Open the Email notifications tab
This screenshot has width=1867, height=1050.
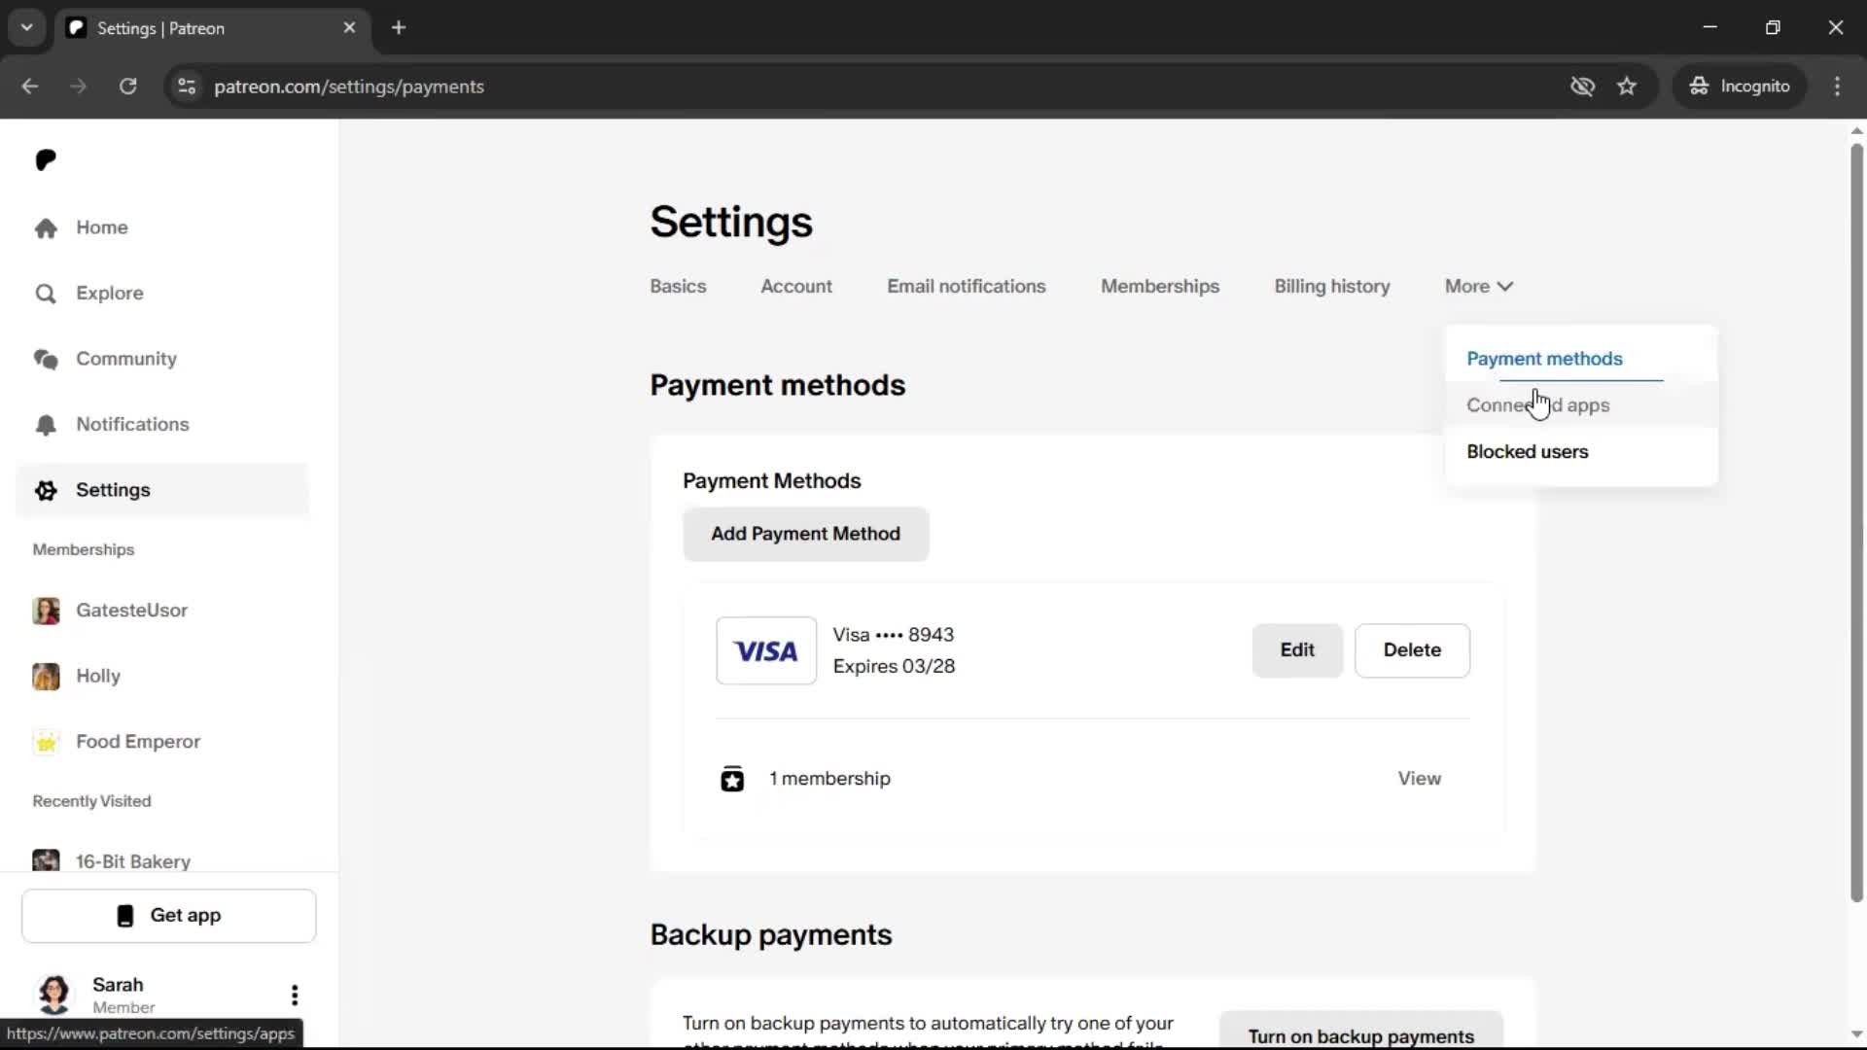(x=966, y=287)
